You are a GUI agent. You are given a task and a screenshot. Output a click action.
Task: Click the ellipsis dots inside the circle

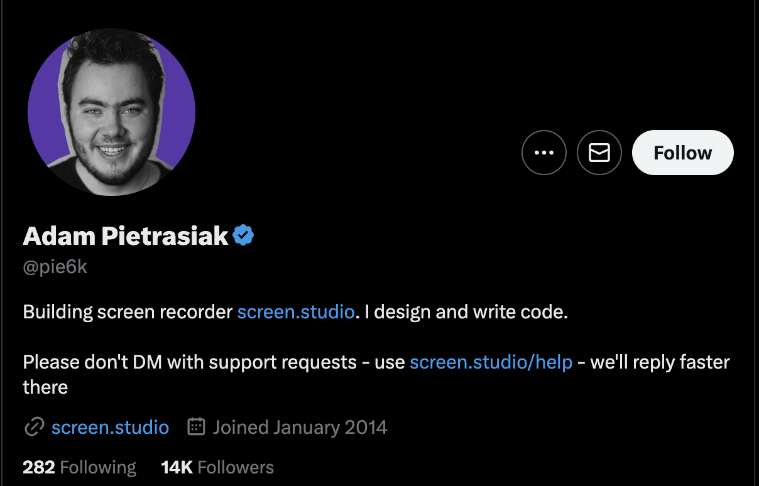(x=544, y=153)
